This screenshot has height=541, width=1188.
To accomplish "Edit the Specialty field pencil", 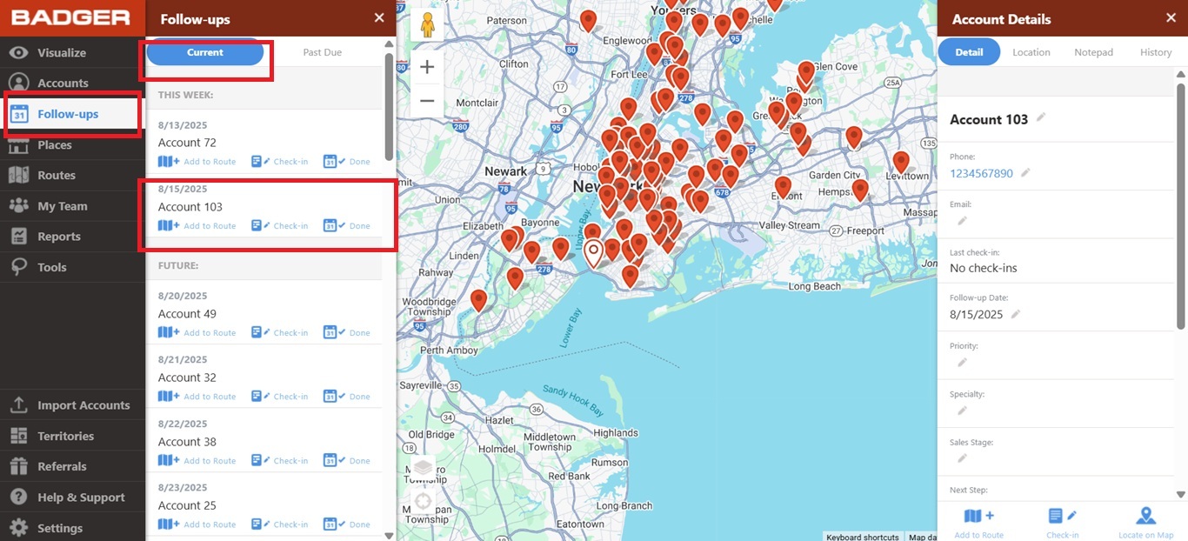I will [x=962, y=411].
